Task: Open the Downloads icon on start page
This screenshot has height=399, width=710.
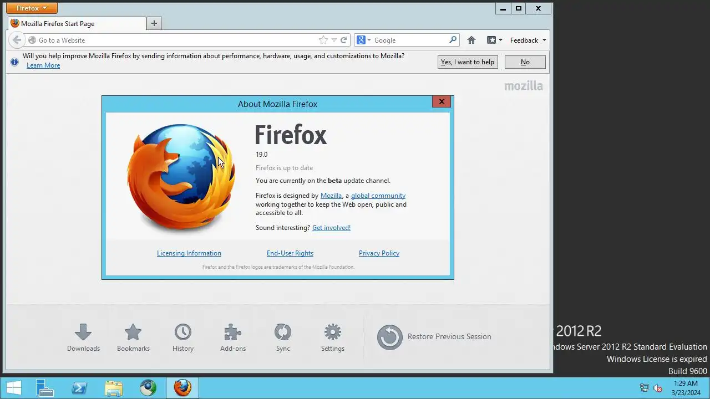Action: [x=83, y=337]
